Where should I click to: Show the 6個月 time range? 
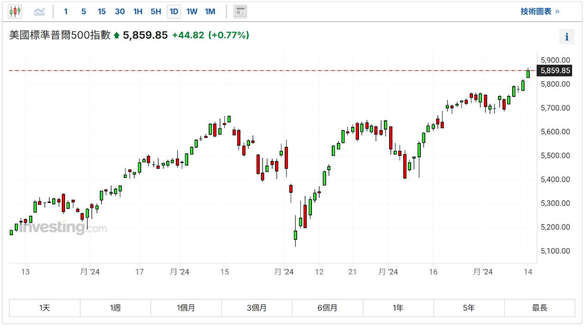327,308
